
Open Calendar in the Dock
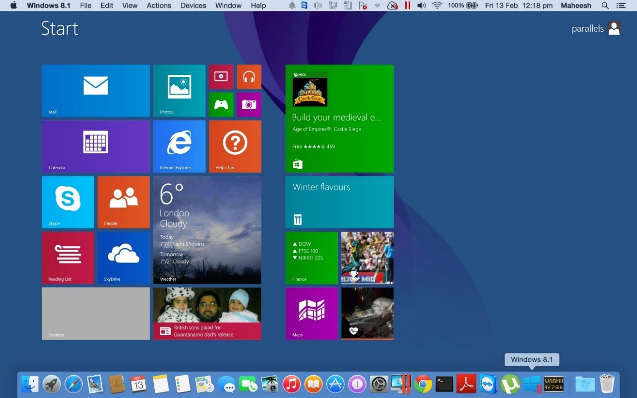[x=139, y=384]
